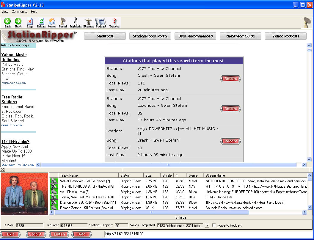314x240 pixels.
Task: Open the Podcast toolbar icon
Action: [101, 23]
